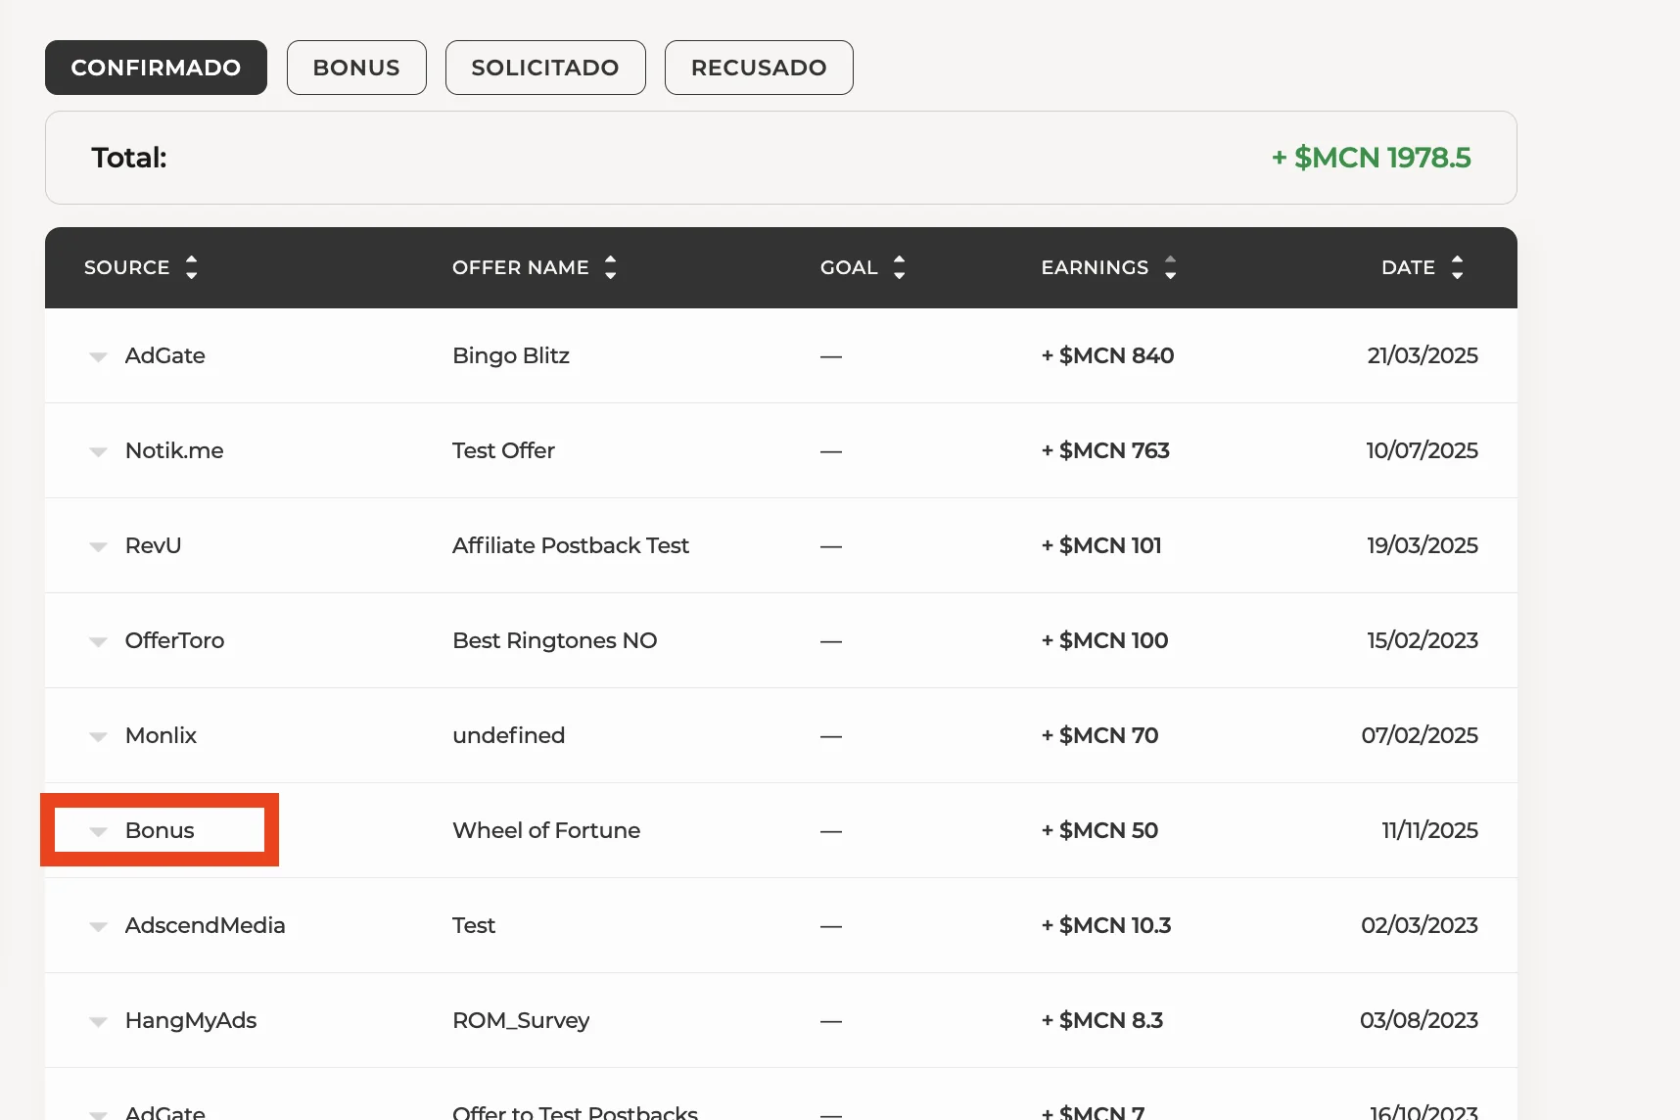Expand the Notik.me Test Offer row
Image resolution: width=1680 pixels, height=1120 pixels.
(98, 451)
